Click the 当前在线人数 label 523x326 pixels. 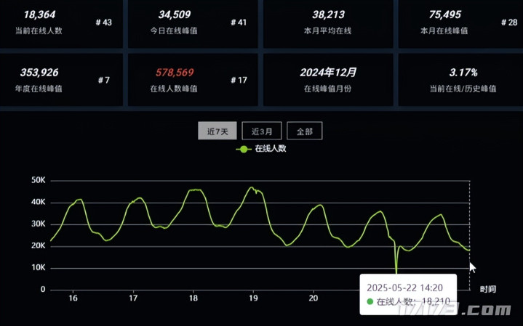(39, 30)
